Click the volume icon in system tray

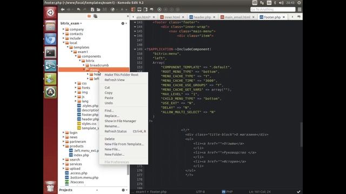(281, 3)
